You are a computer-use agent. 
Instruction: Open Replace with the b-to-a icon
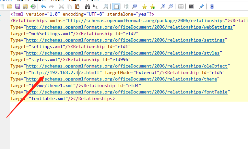[95, 6]
